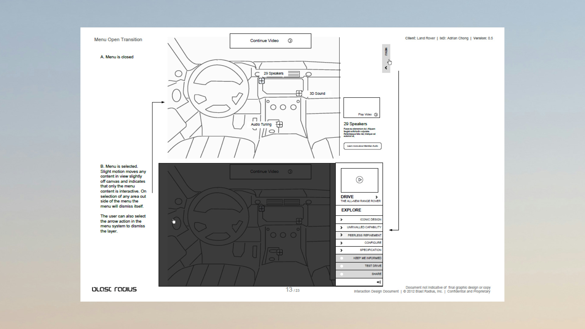Click the 29 Speakers plus hotspot
585x329 pixels.
[262, 81]
